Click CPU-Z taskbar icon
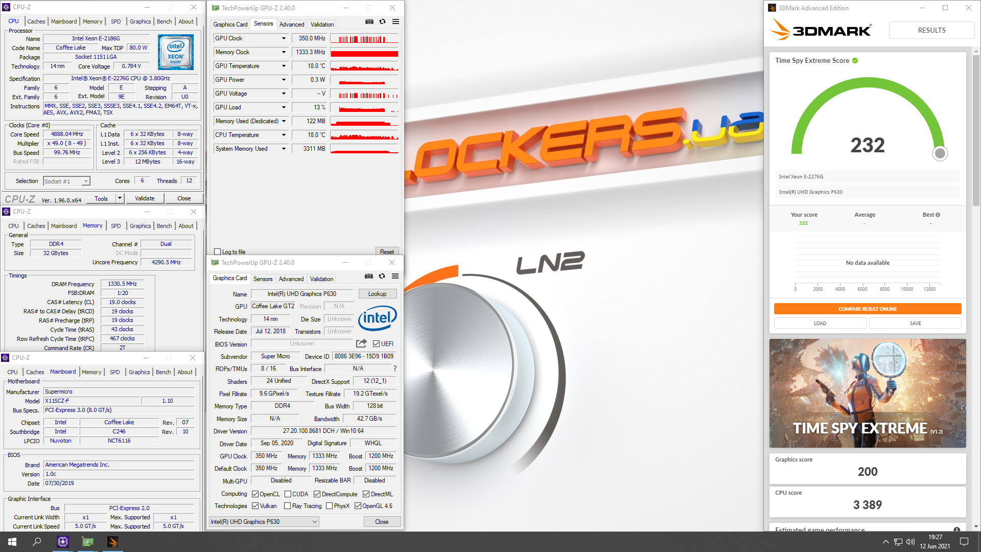Image resolution: width=981 pixels, height=552 pixels. coord(63,542)
